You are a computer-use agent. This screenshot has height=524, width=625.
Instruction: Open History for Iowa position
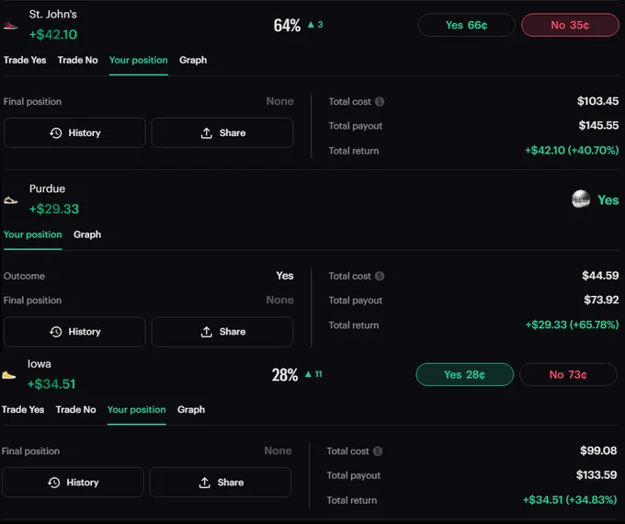coord(73,483)
